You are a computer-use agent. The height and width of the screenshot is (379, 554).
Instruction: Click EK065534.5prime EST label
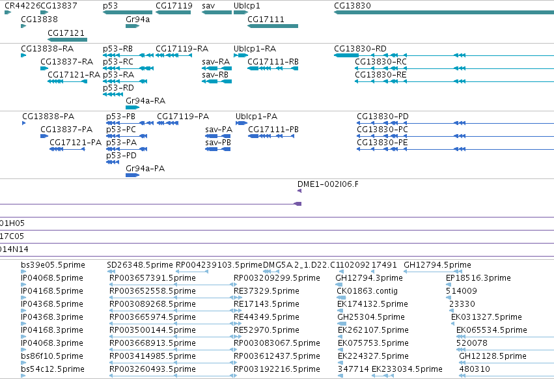click(492, 330)
